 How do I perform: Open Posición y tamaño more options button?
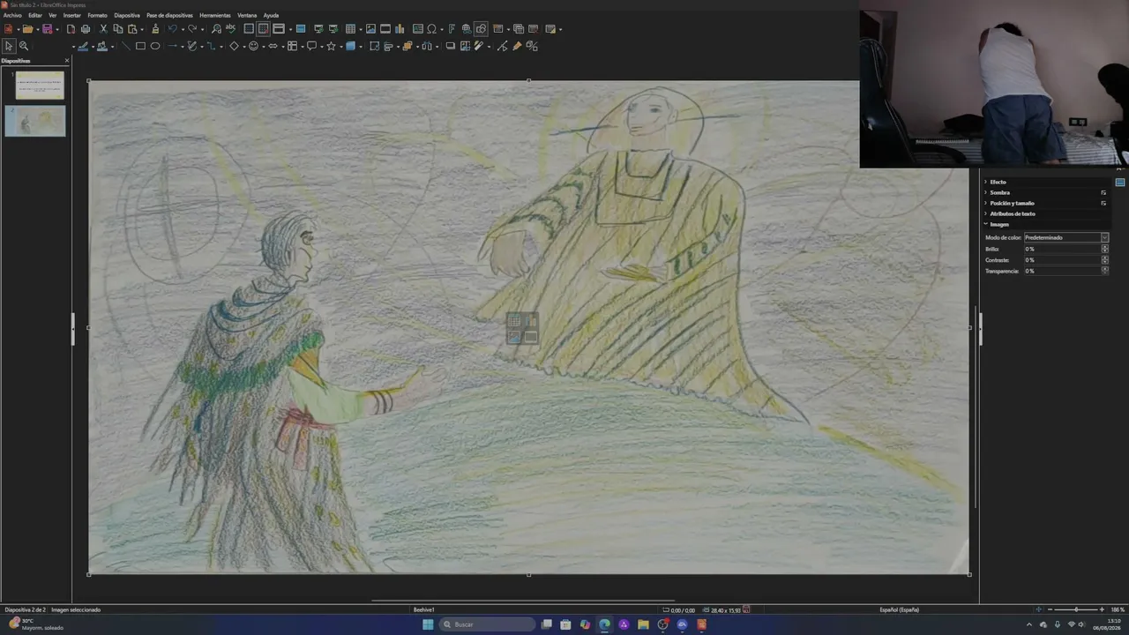(x=1103, y=203)
